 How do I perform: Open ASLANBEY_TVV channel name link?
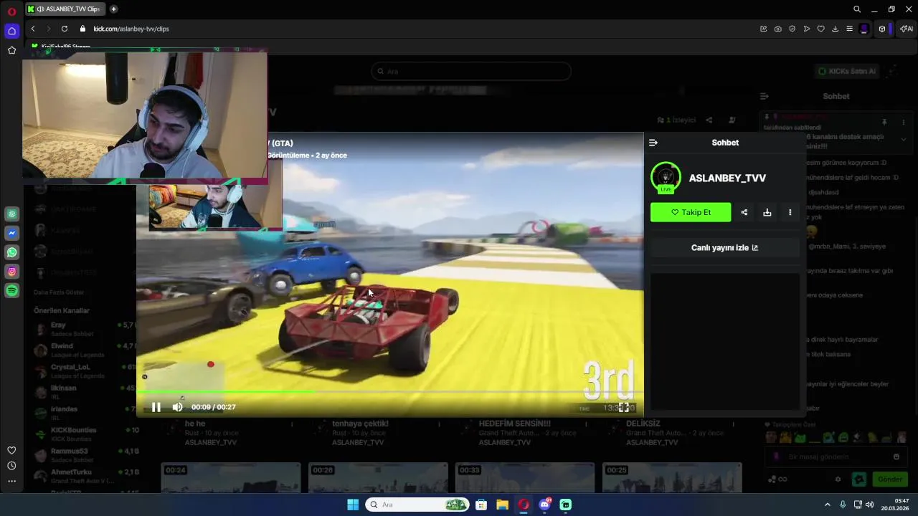[x=727, y=178]
